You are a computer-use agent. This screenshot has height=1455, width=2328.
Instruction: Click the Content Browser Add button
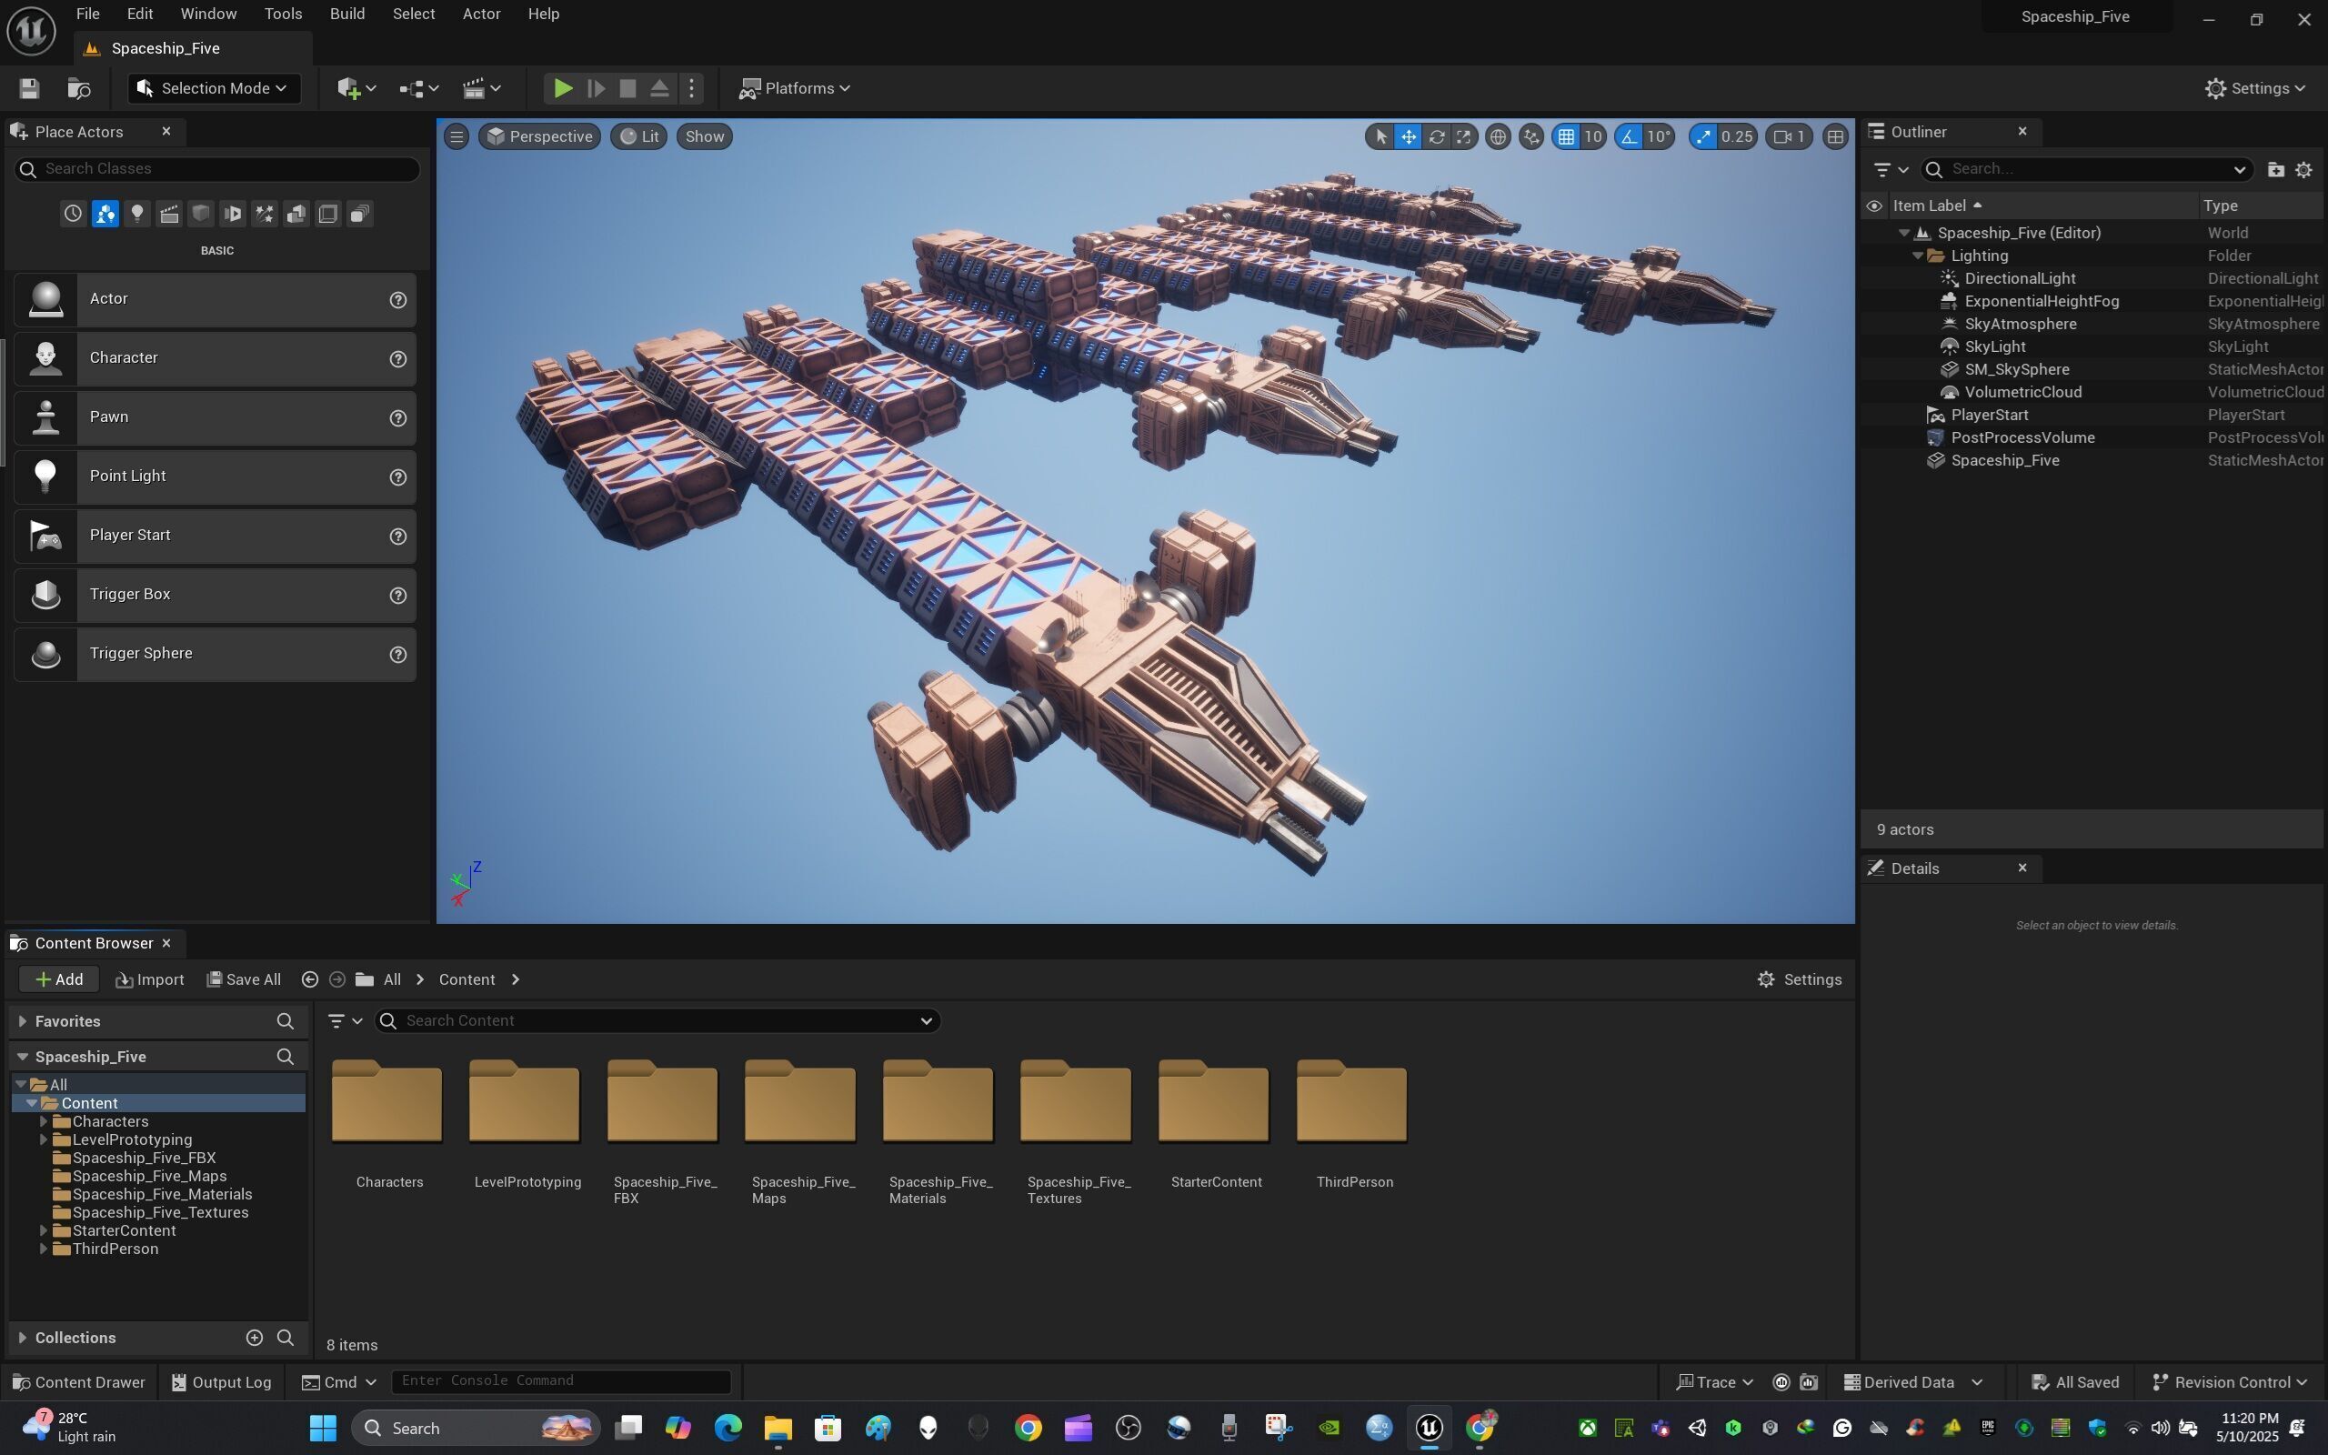click(x=59, y=979)
